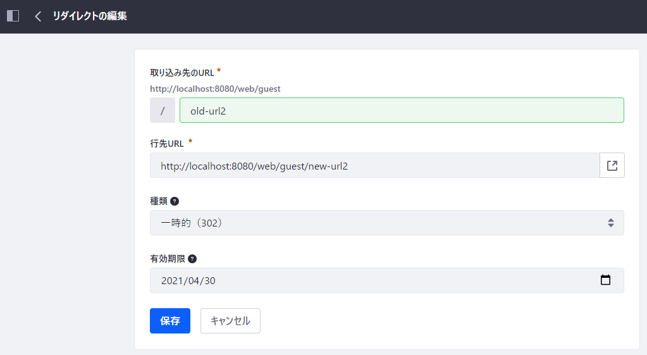Click the http://localhost:8080/web/guest base URL text
This screenshot has width=647, height=355.
215,89
